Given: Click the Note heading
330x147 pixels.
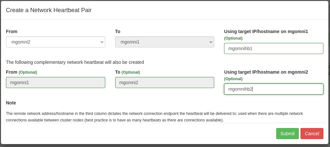Looking at the screenshot, I should (x=11, y=103).
